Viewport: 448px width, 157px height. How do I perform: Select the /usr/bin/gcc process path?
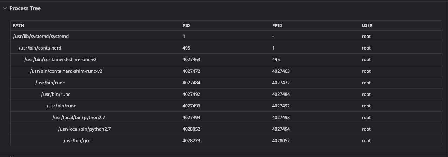[77, 141]
